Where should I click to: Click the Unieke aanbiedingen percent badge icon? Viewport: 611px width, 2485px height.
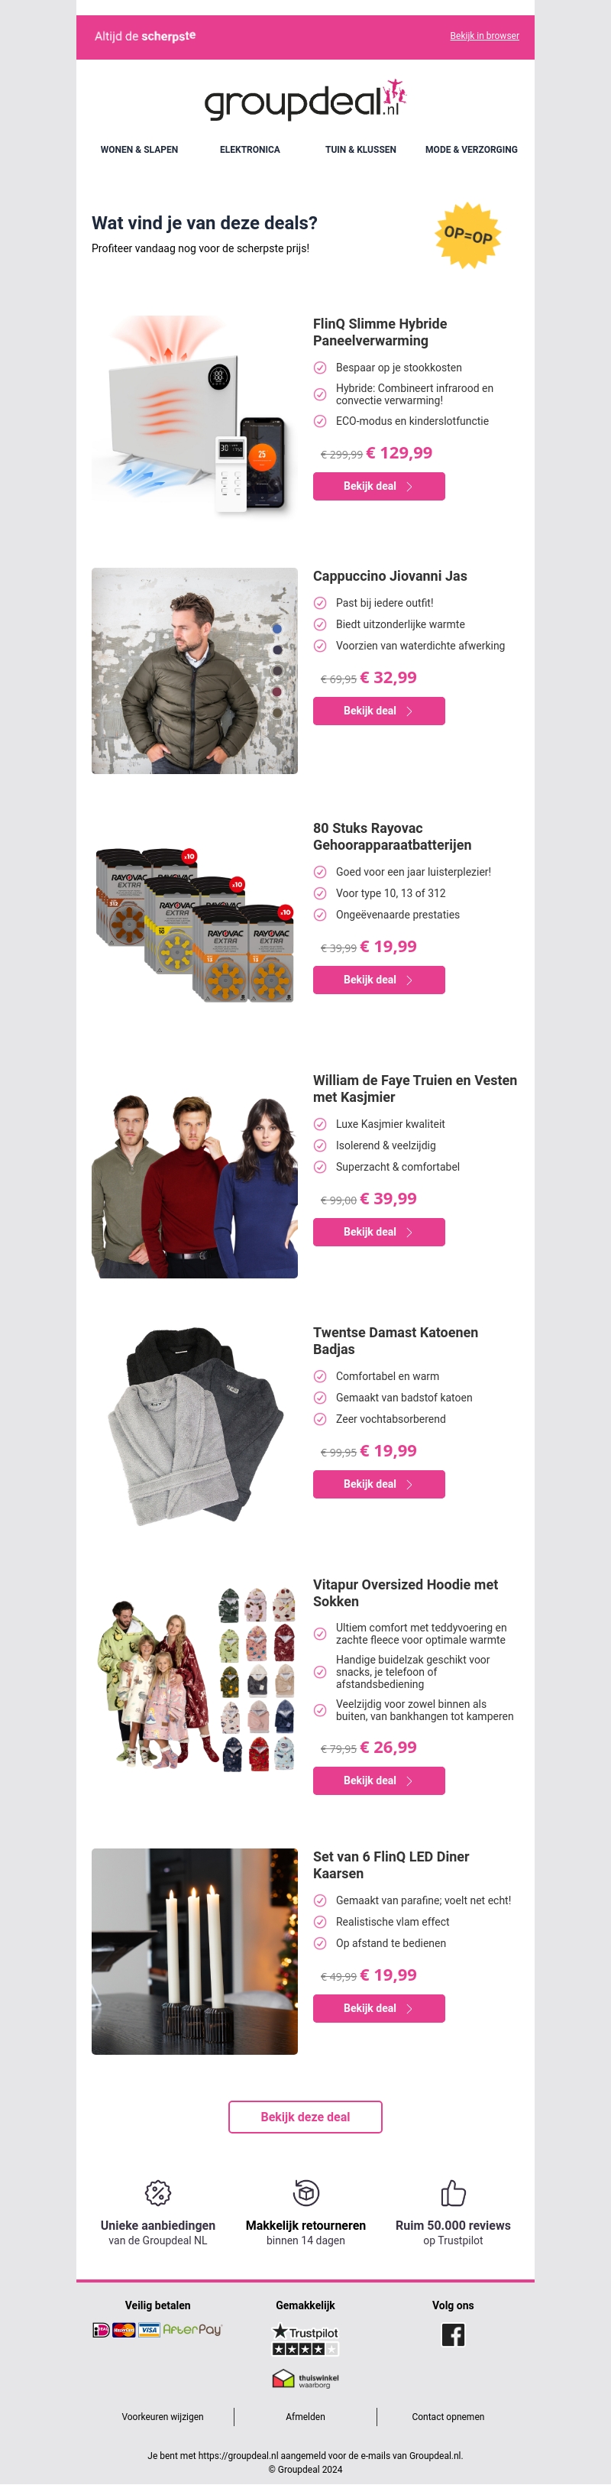tap(158, 2192)
